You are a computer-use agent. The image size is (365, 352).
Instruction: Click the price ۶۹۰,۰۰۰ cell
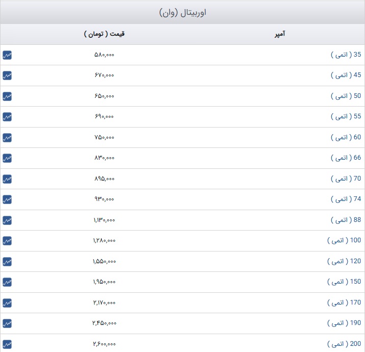[x=105, y=116]
